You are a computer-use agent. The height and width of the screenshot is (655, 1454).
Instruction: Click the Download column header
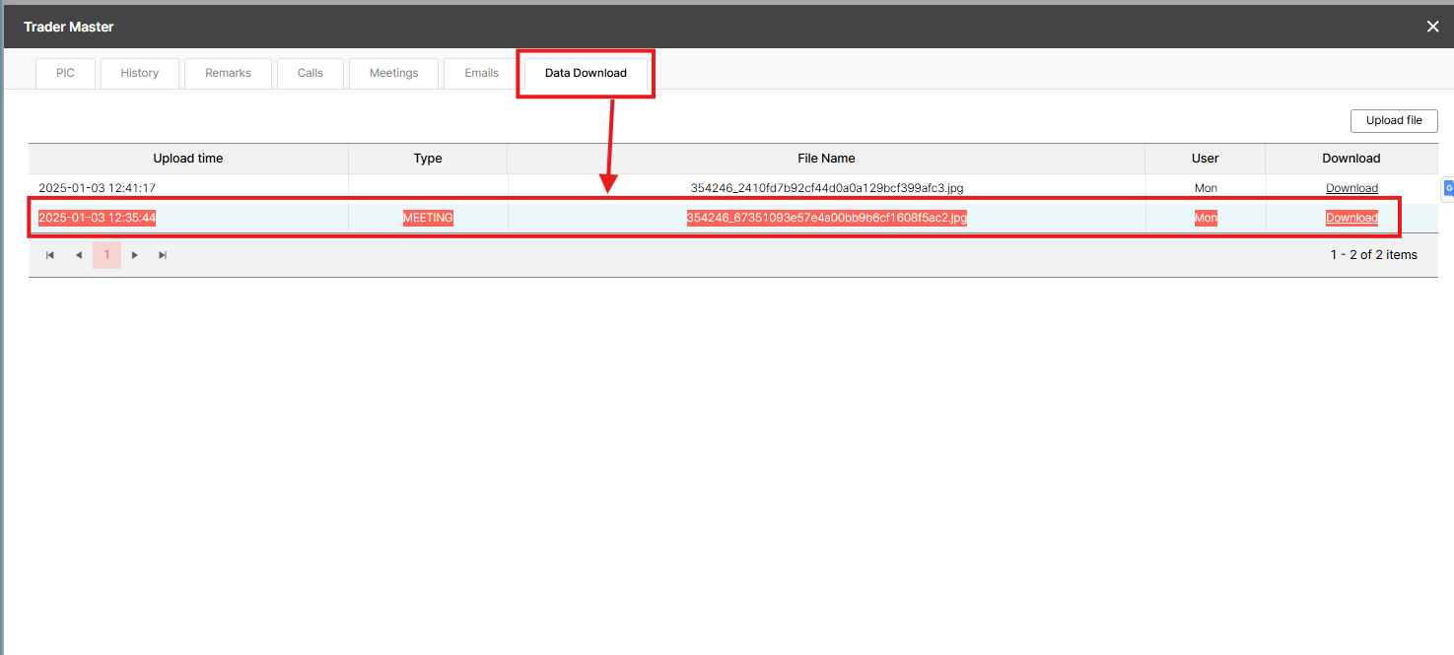click(1351, 159)
